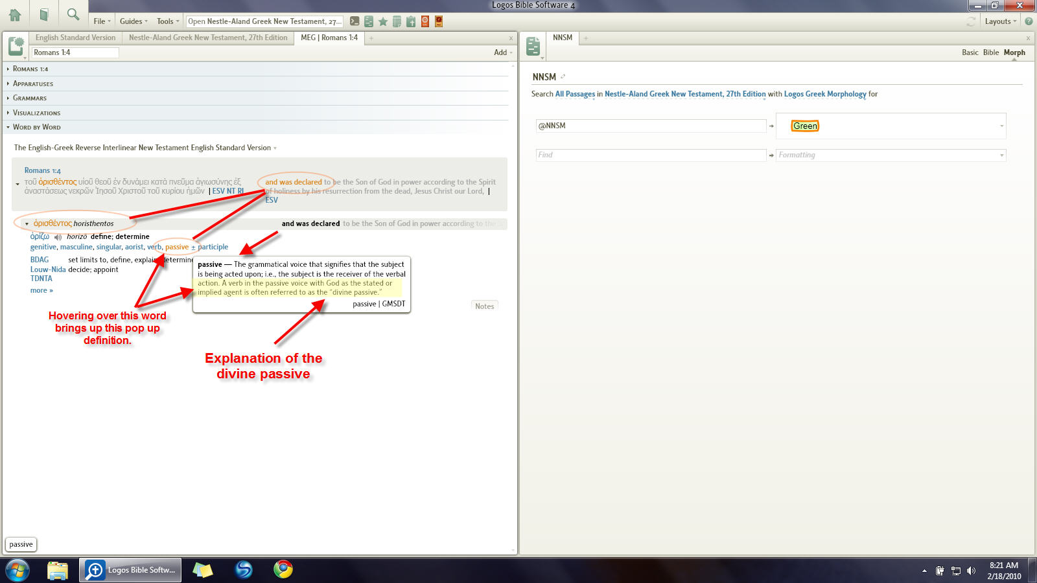Add new tab with plus next to NNSM
The height and width of the screenshot is (583, 1037).
click(x=586, y=38)
